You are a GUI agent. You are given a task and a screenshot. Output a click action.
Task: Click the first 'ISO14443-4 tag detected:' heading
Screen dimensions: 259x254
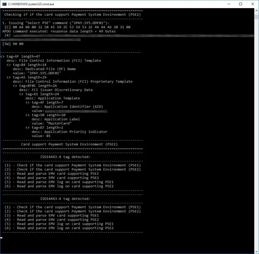(x=65, y=157)
